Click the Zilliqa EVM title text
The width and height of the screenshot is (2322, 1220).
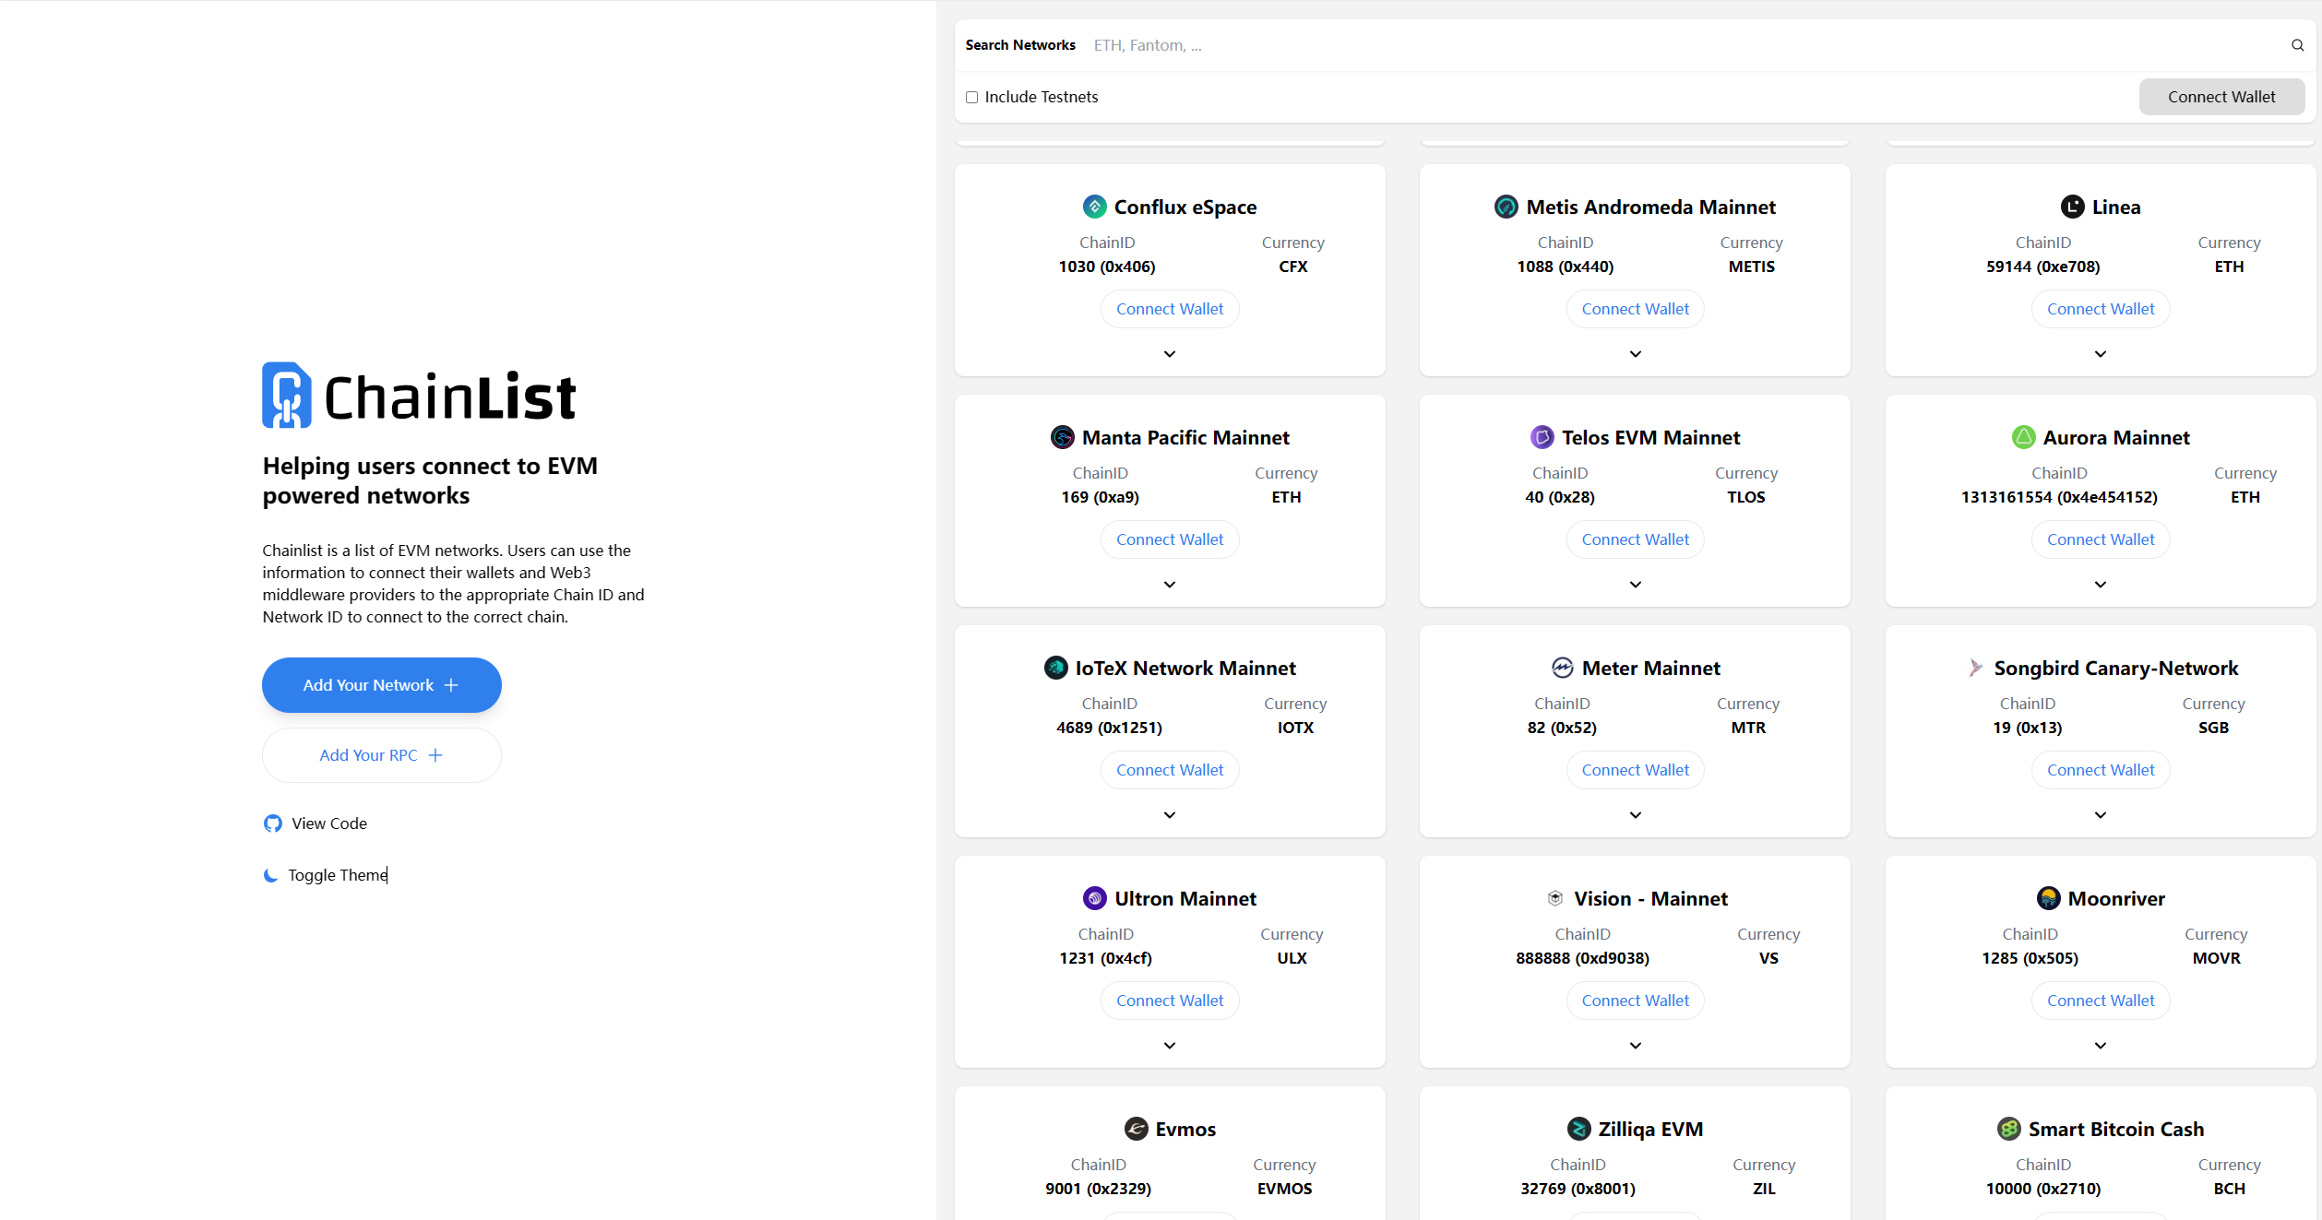[x=1650, y=1129]
